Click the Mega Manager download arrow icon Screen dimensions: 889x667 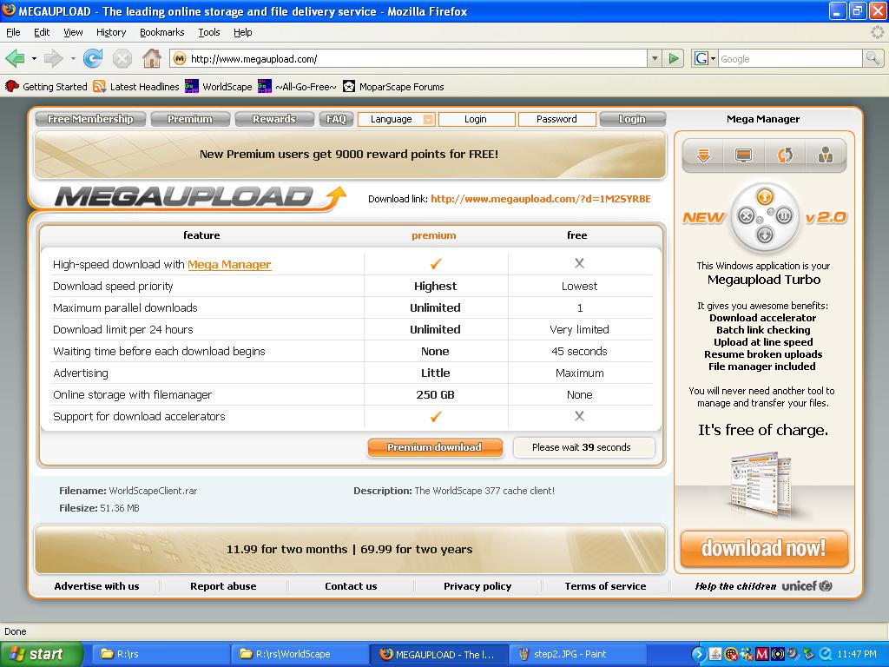click(x=703, y=155)
